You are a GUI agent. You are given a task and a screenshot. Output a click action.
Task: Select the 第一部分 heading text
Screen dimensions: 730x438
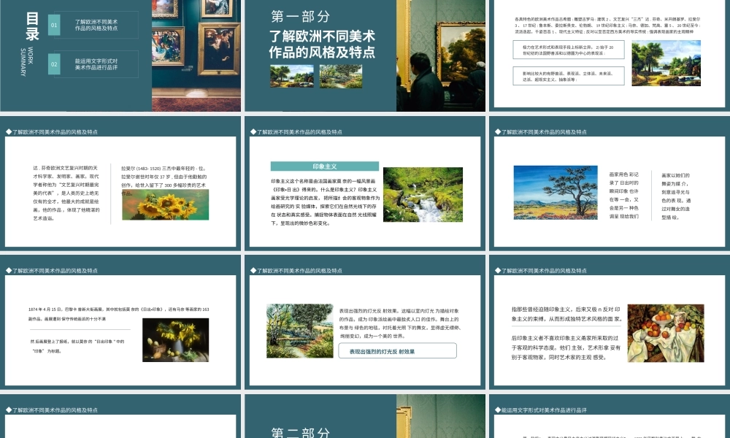300,17
